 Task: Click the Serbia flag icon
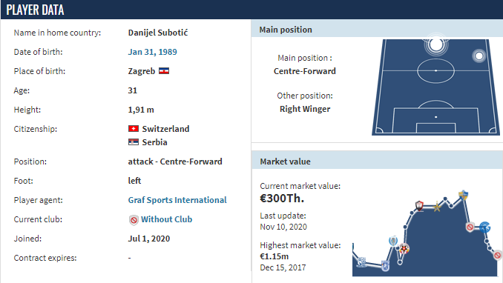pos(134,142)
